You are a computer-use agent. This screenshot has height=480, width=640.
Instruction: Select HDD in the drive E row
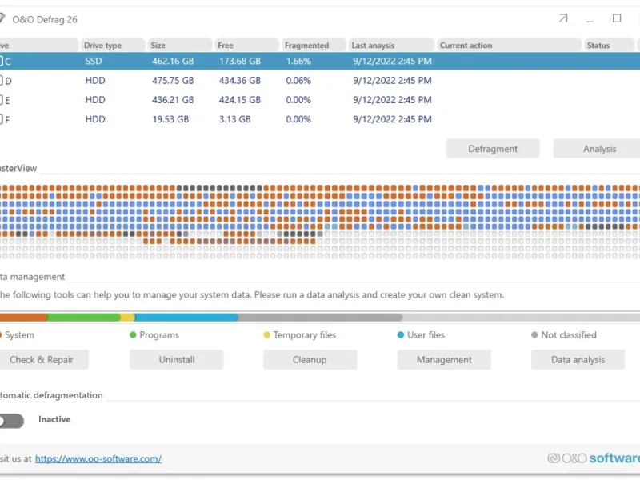point(95,100)
